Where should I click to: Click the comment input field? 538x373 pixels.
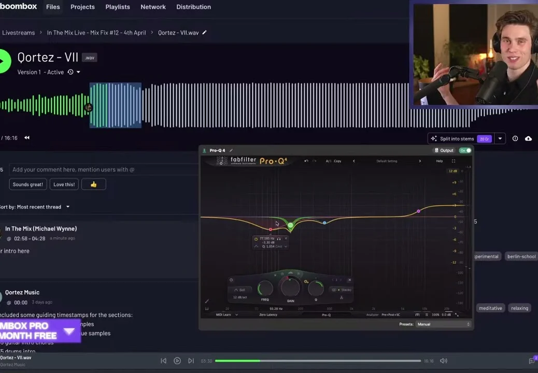[103, 169]
